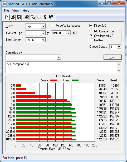
Task: Click the Start button
Action: coord(113,57)
